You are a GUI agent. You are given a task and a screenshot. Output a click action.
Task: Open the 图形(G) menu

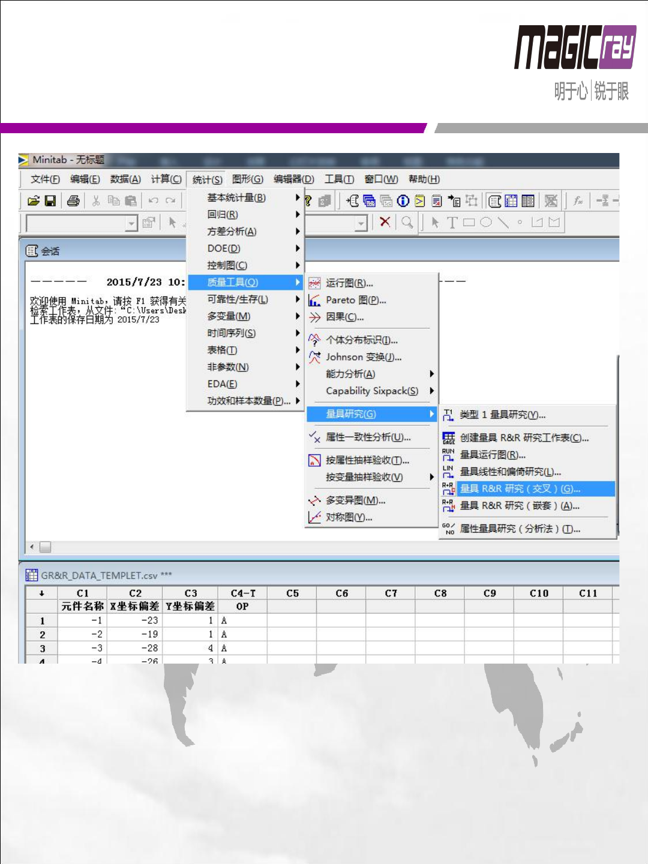click(x=248, y=179)
